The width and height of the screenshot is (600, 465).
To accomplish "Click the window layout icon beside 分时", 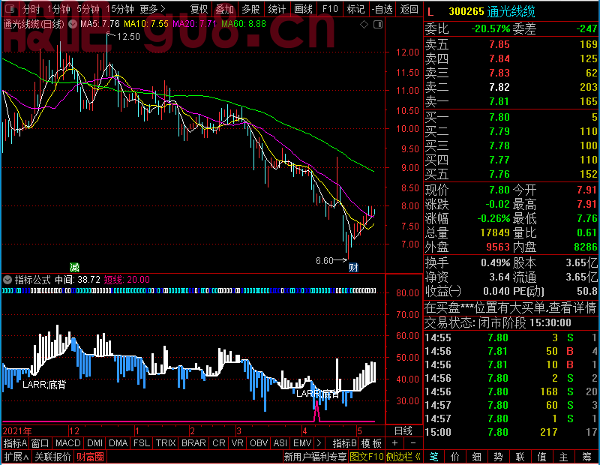I will click(x=10, y=8).
